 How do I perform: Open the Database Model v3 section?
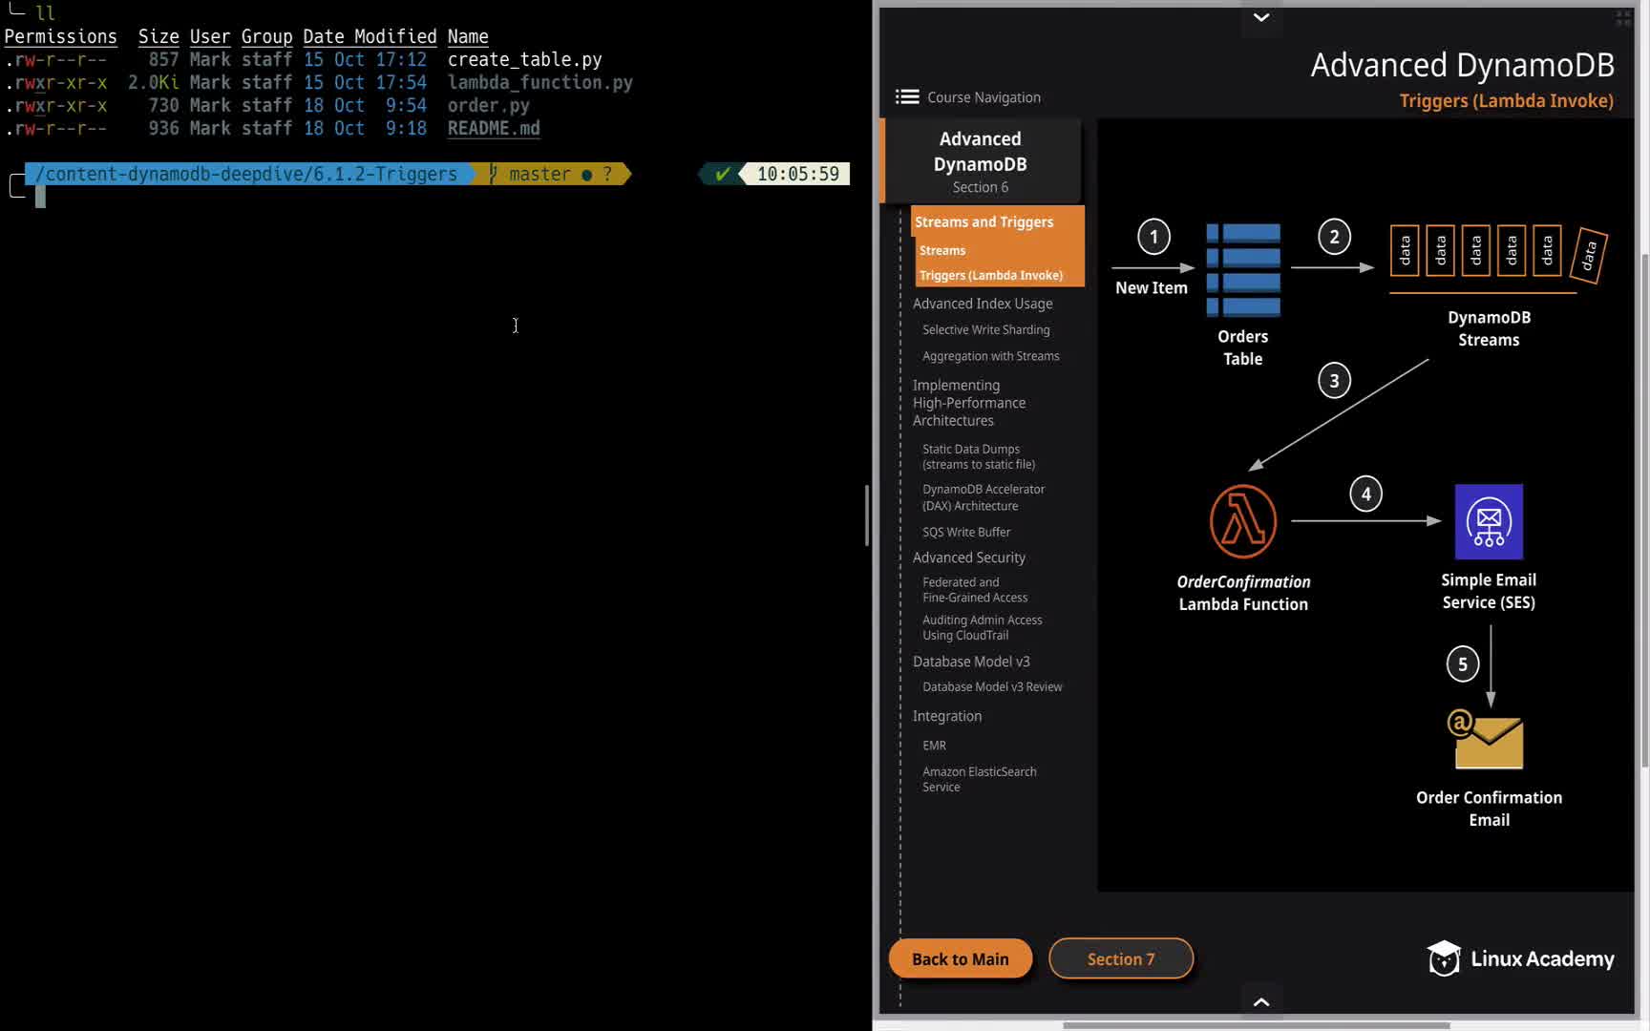(x=971, y=662)
